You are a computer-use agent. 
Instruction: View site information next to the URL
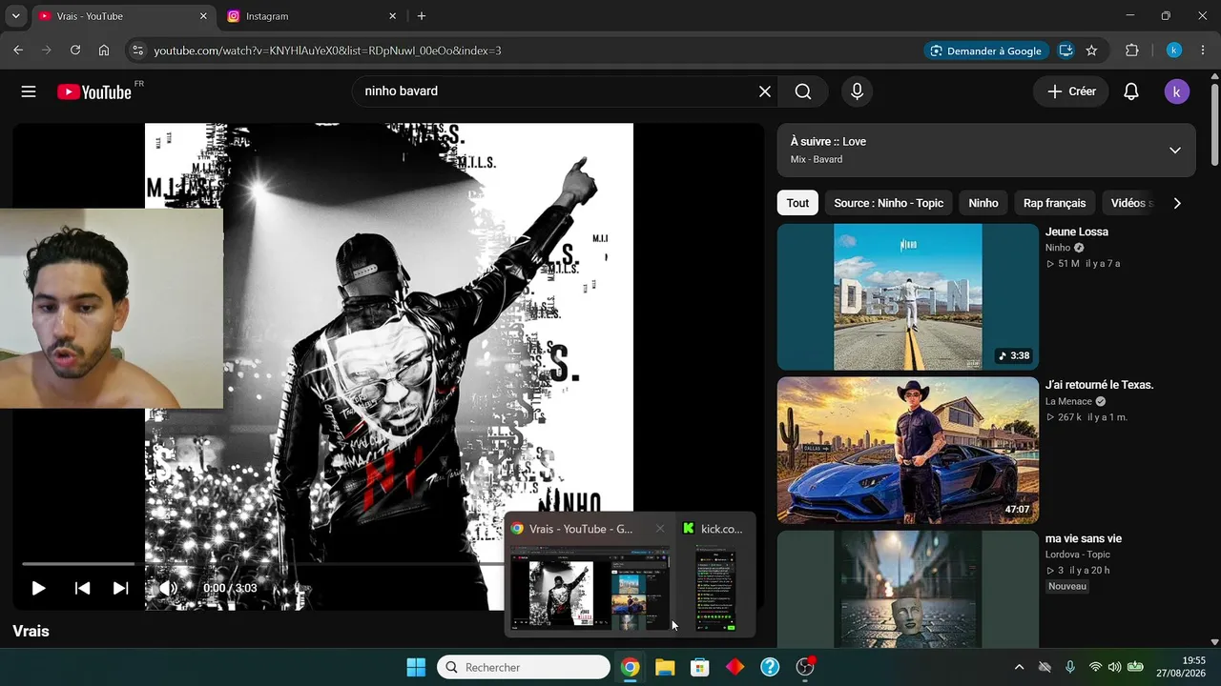pyautogui.click(x=137, y=50)
